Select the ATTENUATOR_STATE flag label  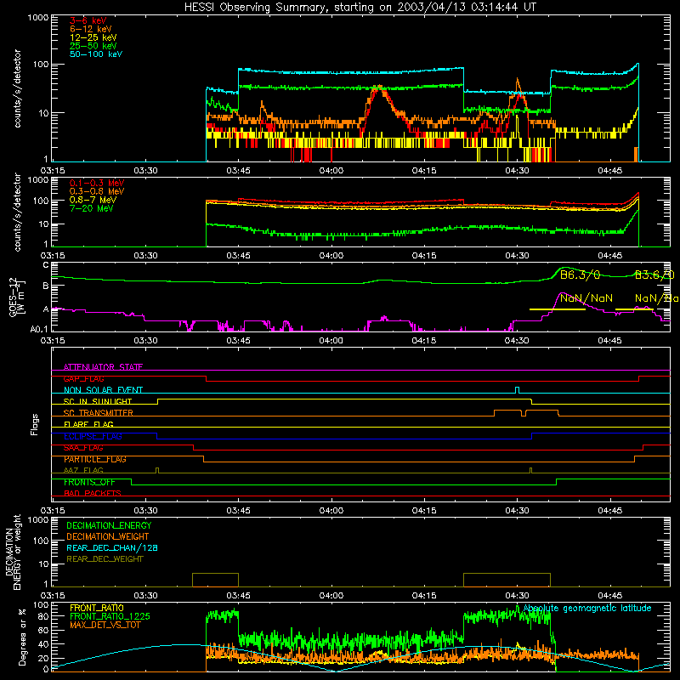tap(103, 367)
